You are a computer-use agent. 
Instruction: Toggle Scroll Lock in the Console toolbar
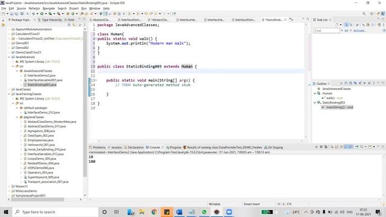pyautogui.click(x=337, y=147)
